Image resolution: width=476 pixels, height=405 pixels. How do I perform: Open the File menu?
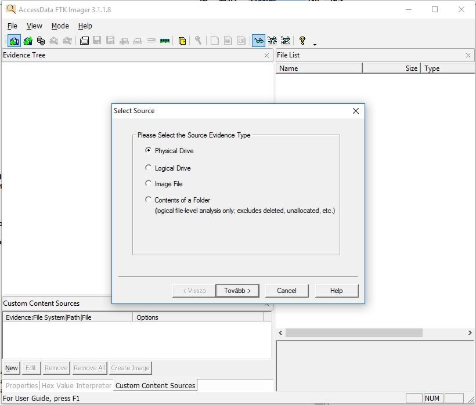12,26
